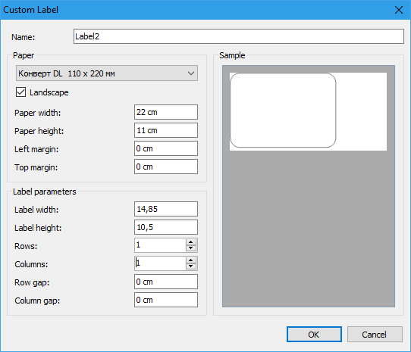Screen dimensions: 411x352
Task: Click the Name field containing Label2
Action: pos(239,36)
